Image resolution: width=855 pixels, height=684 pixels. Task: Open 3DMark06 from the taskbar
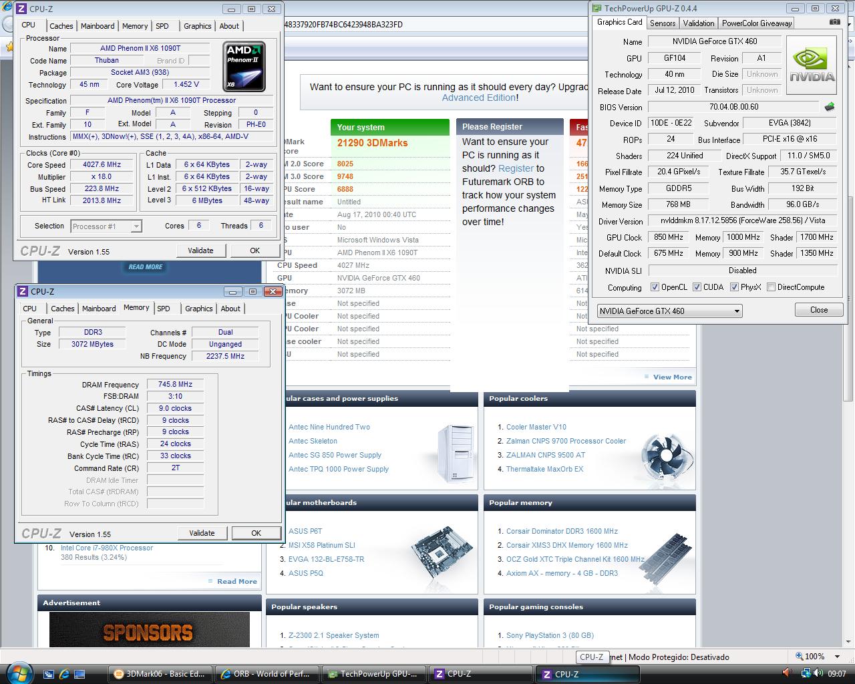pos(160,673)
